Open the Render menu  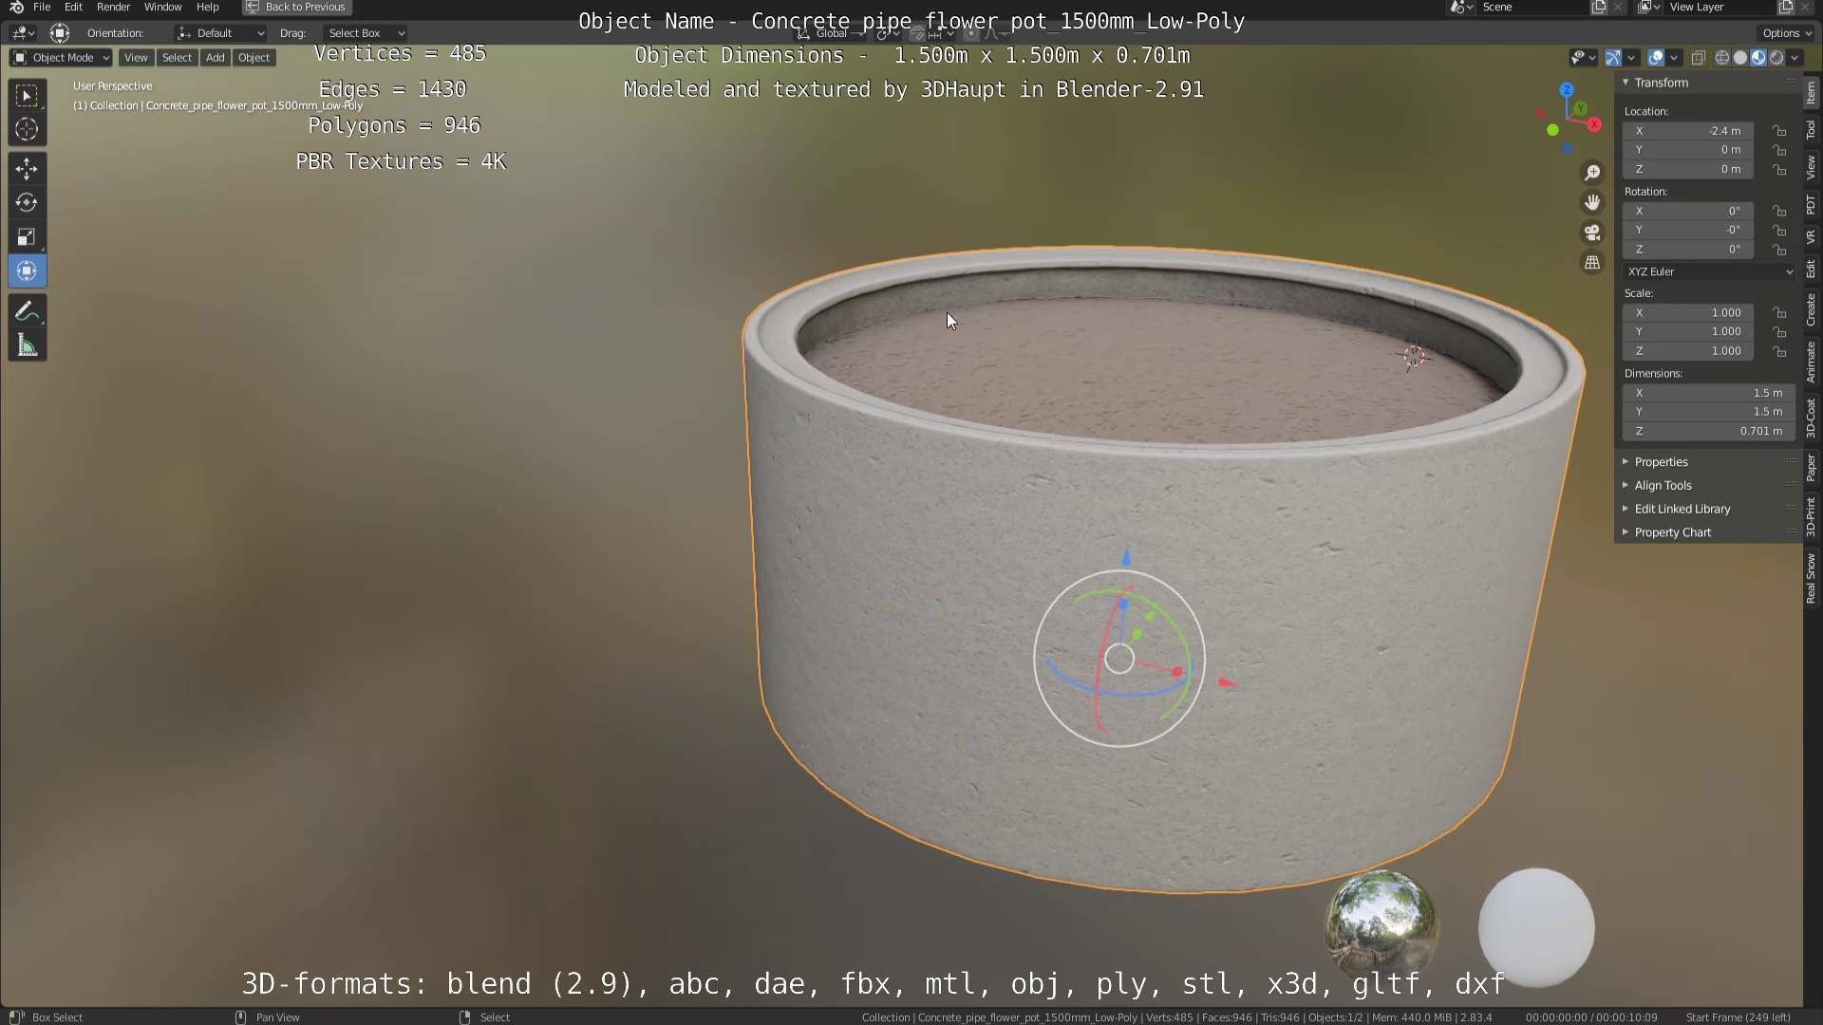point(113,7)
